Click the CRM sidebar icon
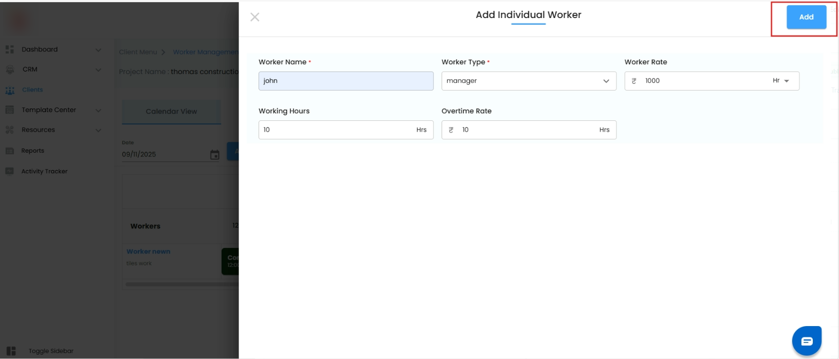Image resolution: width=839 pixels, height=359 pixels. tap(9, 69)
